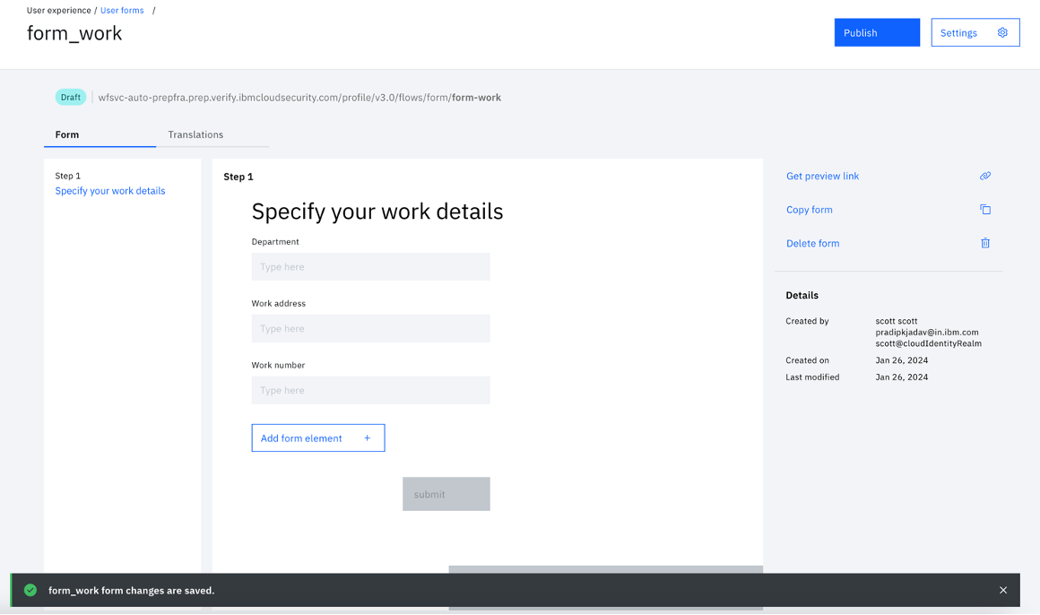This screenshot has width=1040, height=615.
Task: Select the Form tab
Action: 100,134
